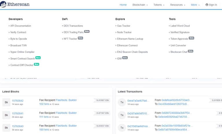View 102 txns in block 15760842
The image size is (222, 134).
click(44, 104)
